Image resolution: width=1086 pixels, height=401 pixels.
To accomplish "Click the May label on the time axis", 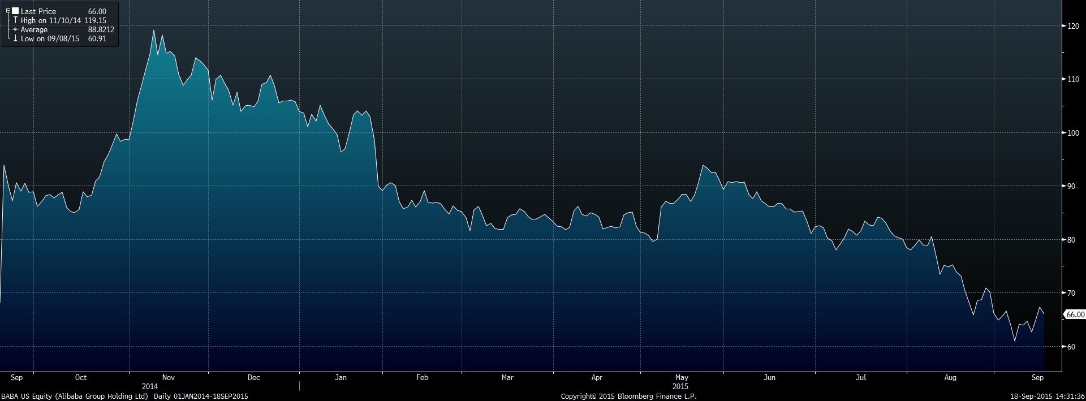I will tap(682, 377).
